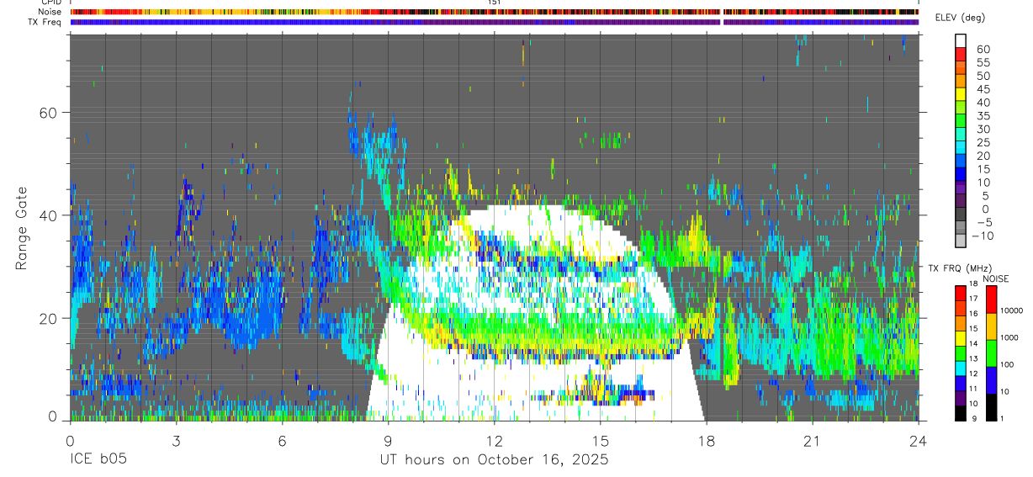1033x477 pixels.
Task: Click the '25' elevation legend value
Action: (982, 142)
